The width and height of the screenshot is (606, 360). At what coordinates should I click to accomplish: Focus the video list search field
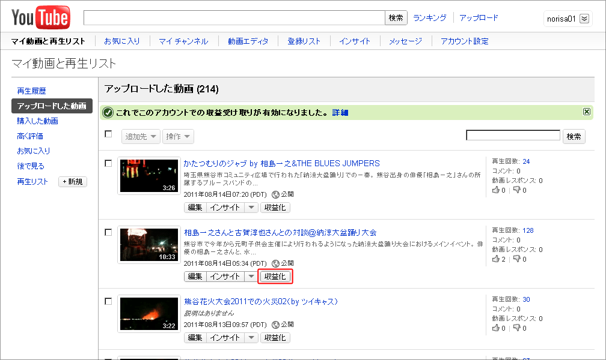click(x=513, y=135)
